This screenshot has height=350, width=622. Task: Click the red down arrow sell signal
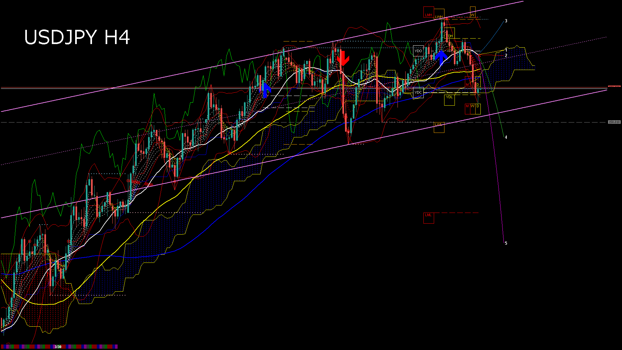[343, 58]
